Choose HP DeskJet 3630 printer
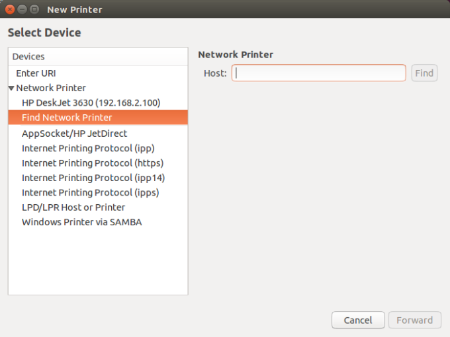 point(91,102)
